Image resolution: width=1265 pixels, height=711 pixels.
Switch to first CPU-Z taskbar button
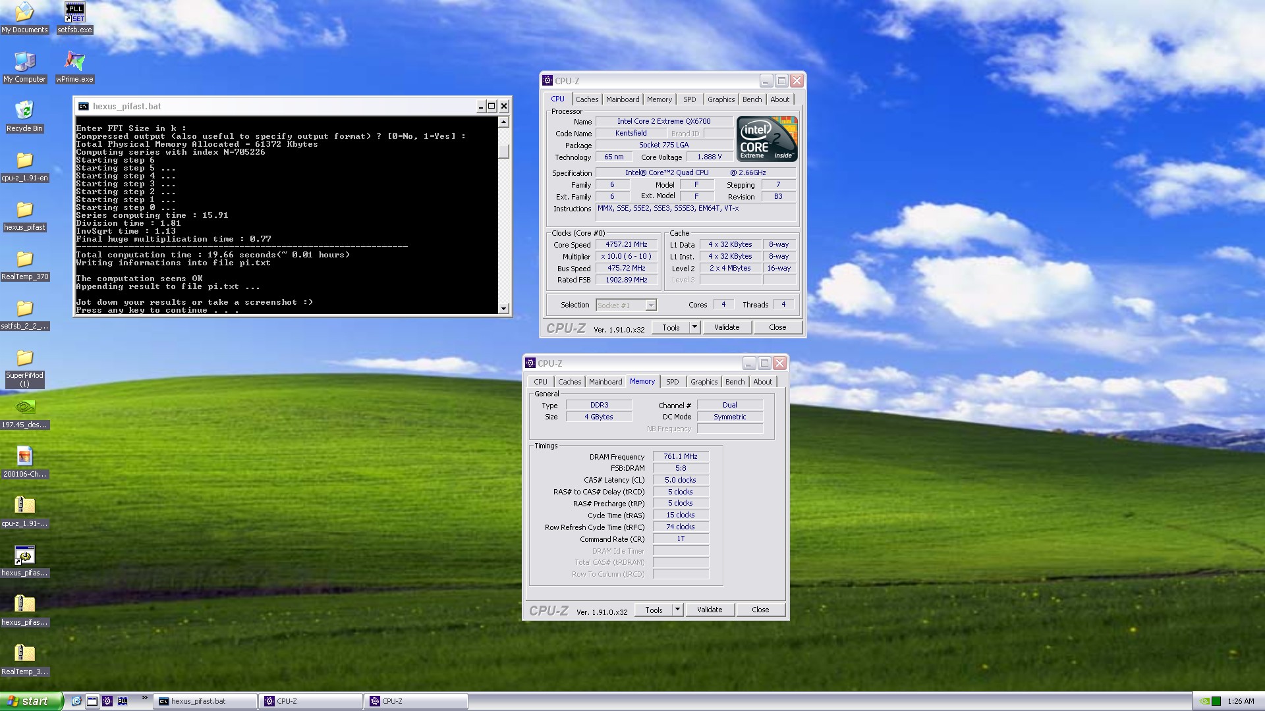[x=311, y=701]
